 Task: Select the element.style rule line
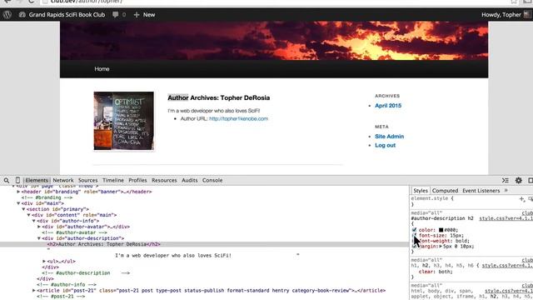click(432, 198)
